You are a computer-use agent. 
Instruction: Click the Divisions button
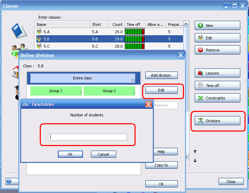pyautogui.click(x=217, y=121)
